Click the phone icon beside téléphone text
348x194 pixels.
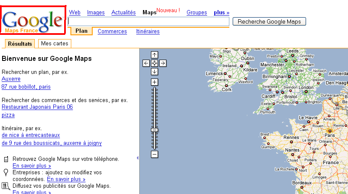(6, 159)
